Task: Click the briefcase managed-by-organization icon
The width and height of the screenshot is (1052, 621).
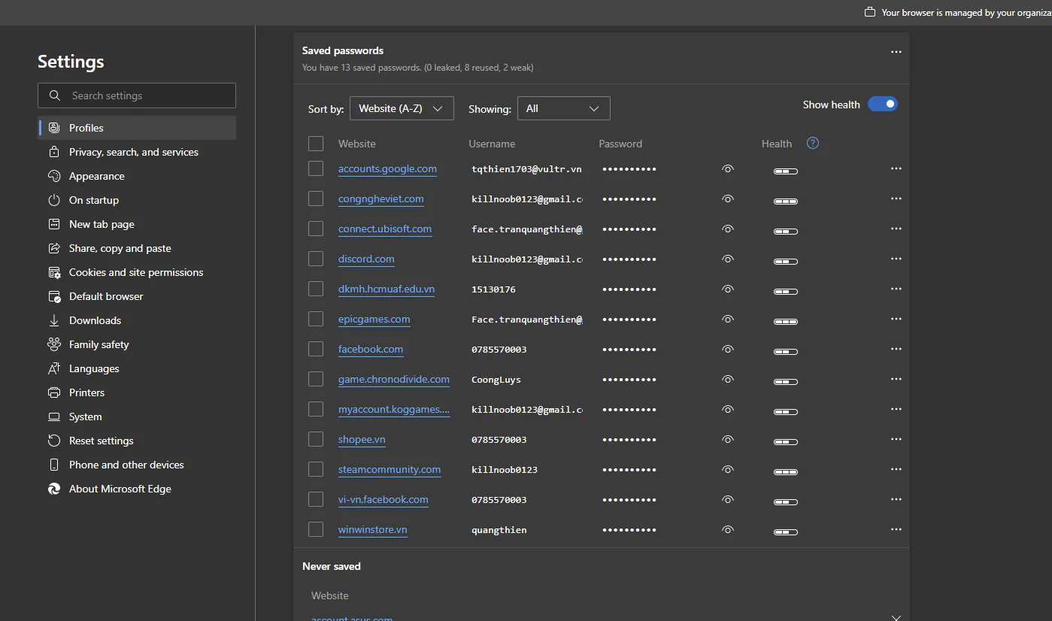Action: pos(870,12)
